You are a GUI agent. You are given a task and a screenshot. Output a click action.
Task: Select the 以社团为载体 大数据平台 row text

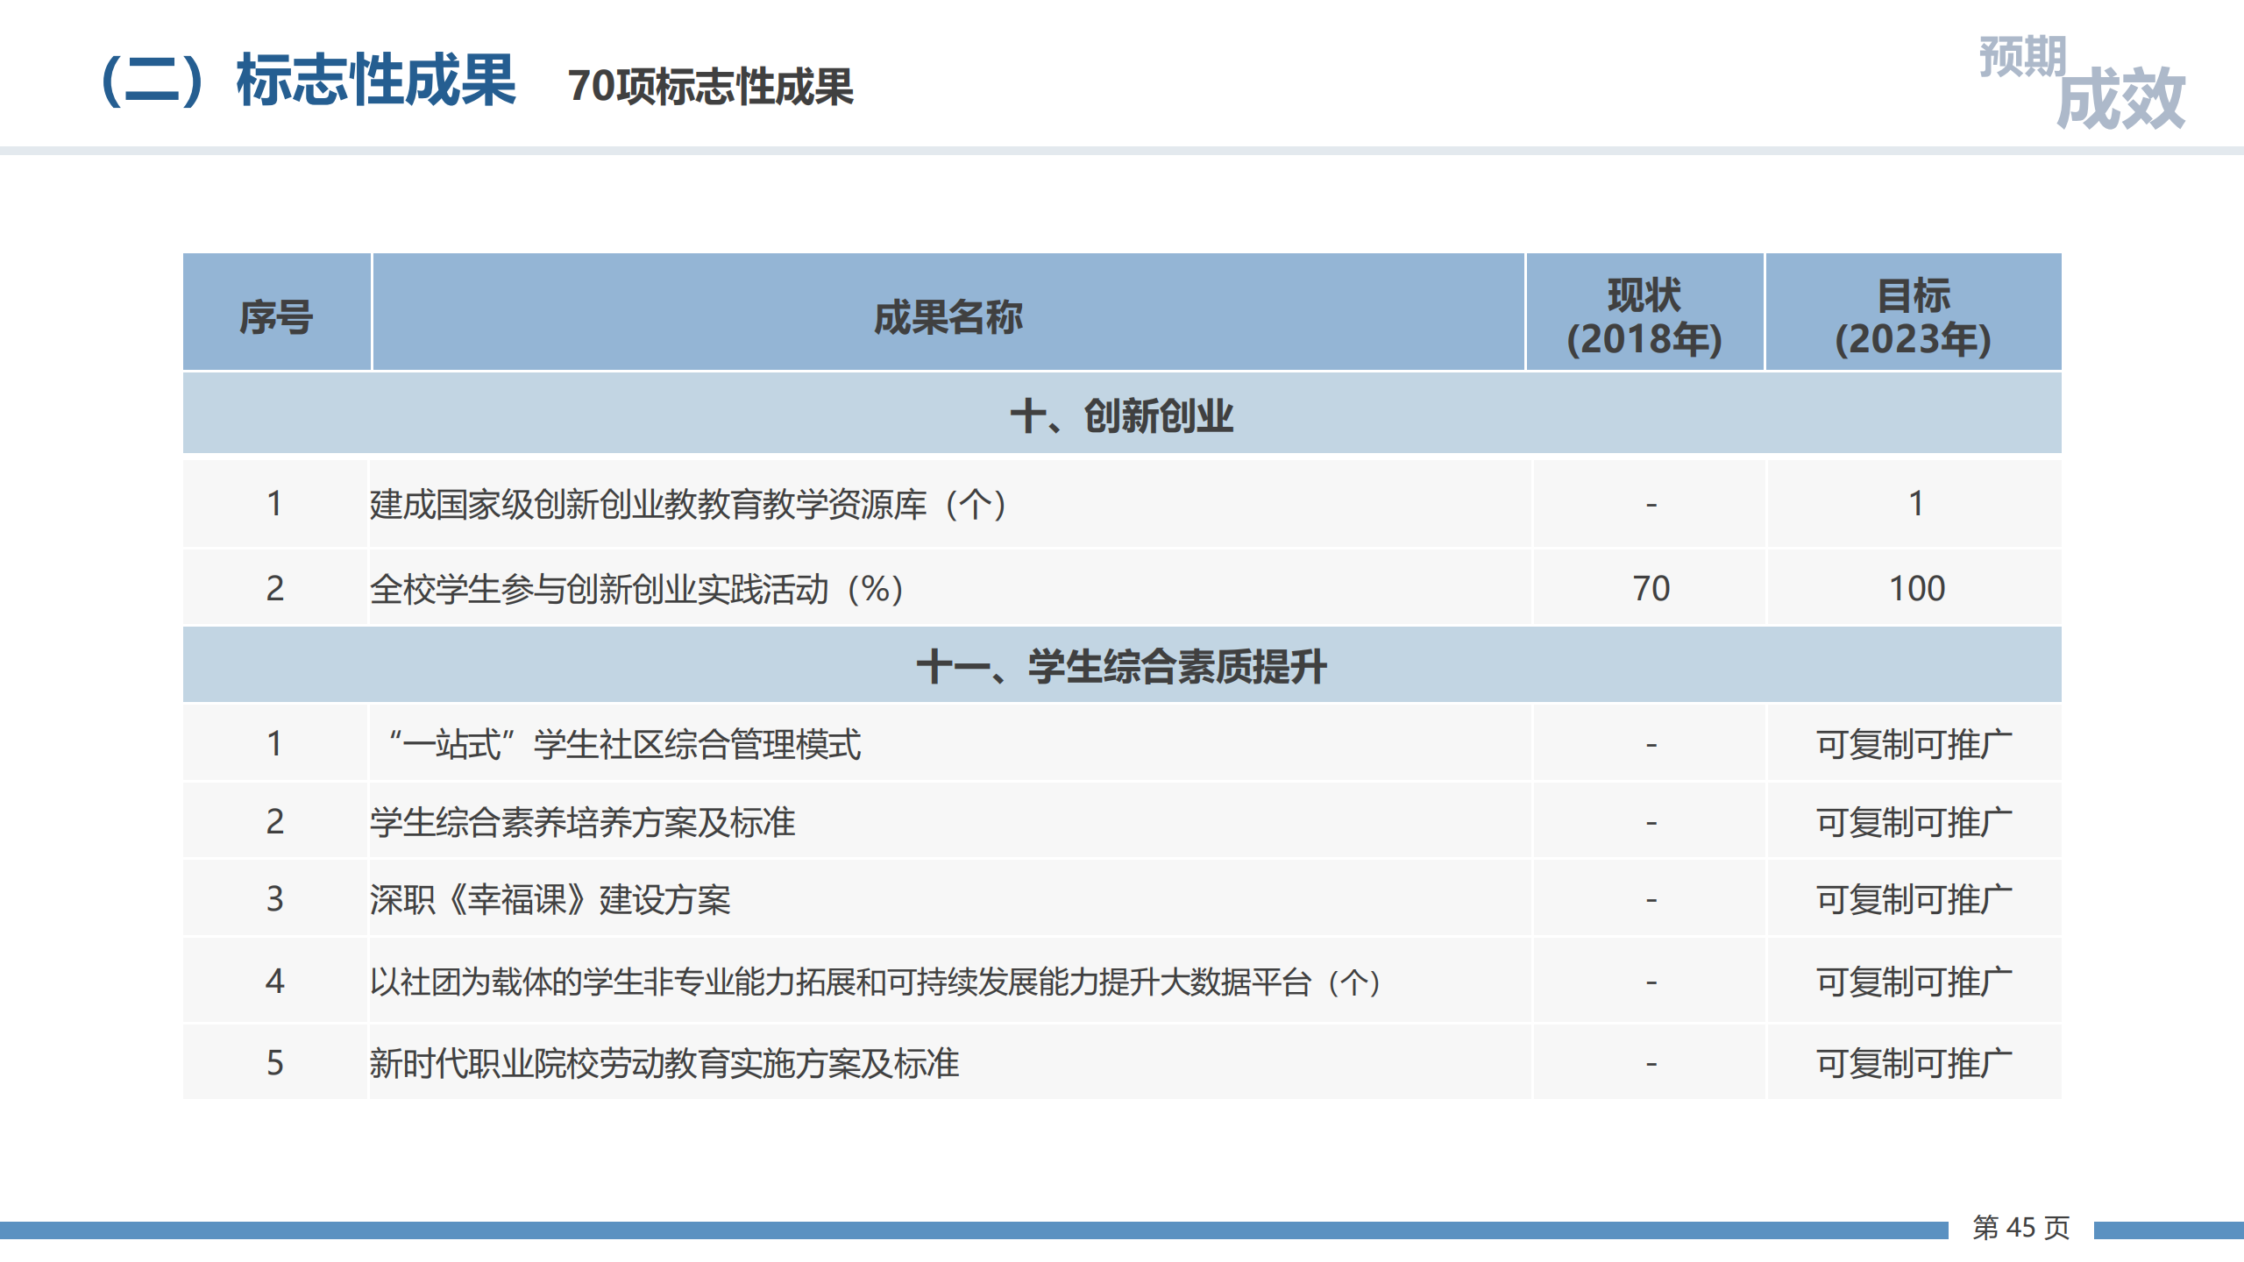[875, 982]
